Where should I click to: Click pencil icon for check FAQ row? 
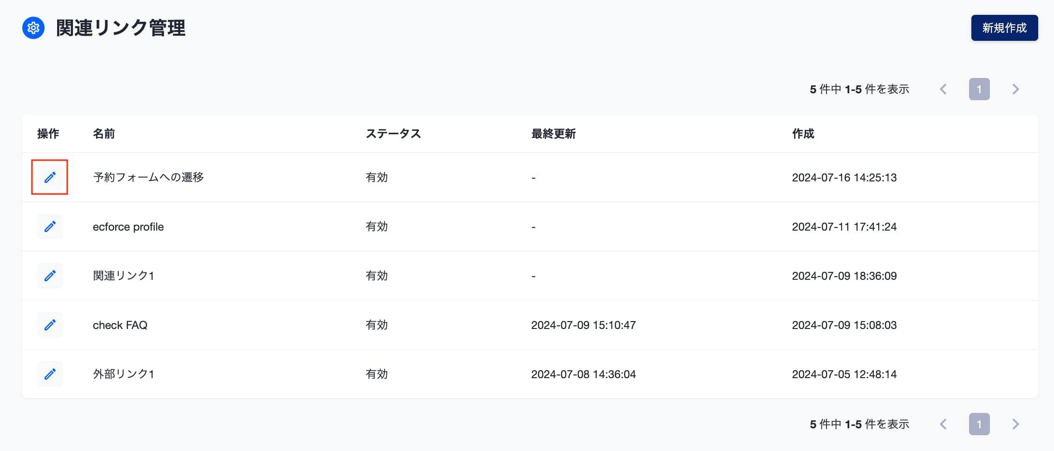[x=50, y=325]
